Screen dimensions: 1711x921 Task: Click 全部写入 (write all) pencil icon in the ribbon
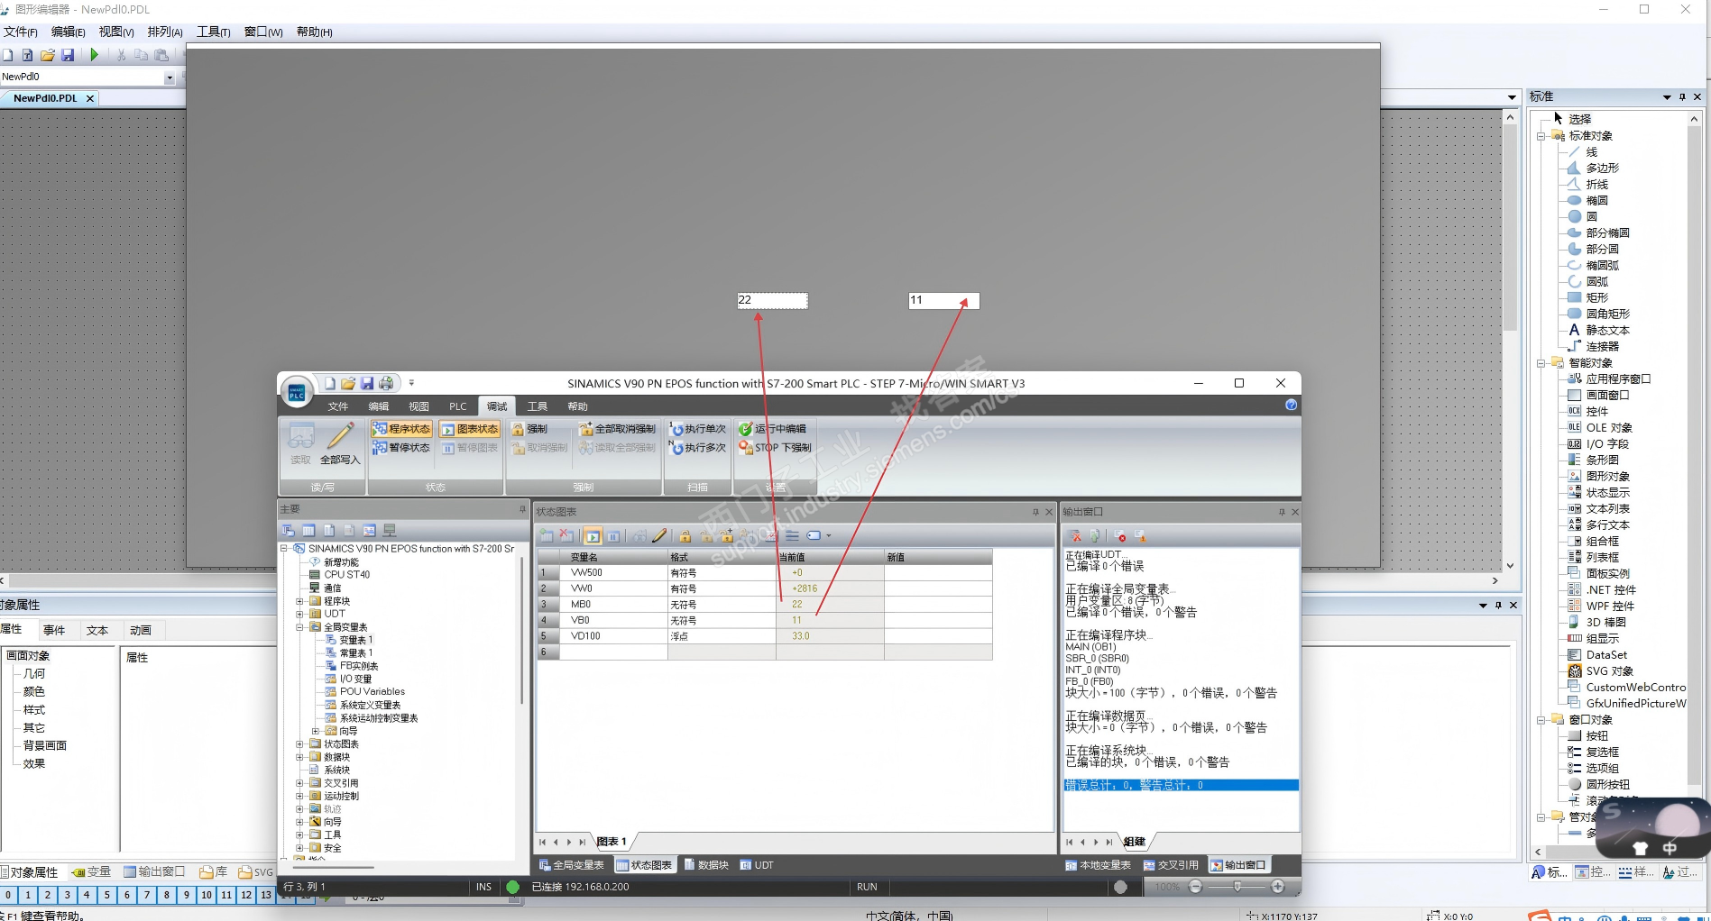[x=340, y=444]
